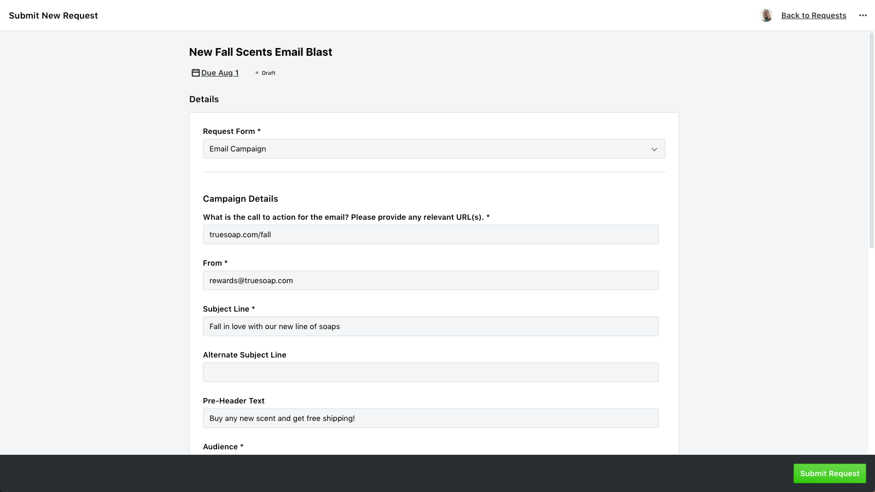Screen dimensions: 875x492
Task: Open the Due Aug 1 date link
Action: point(220,73)
